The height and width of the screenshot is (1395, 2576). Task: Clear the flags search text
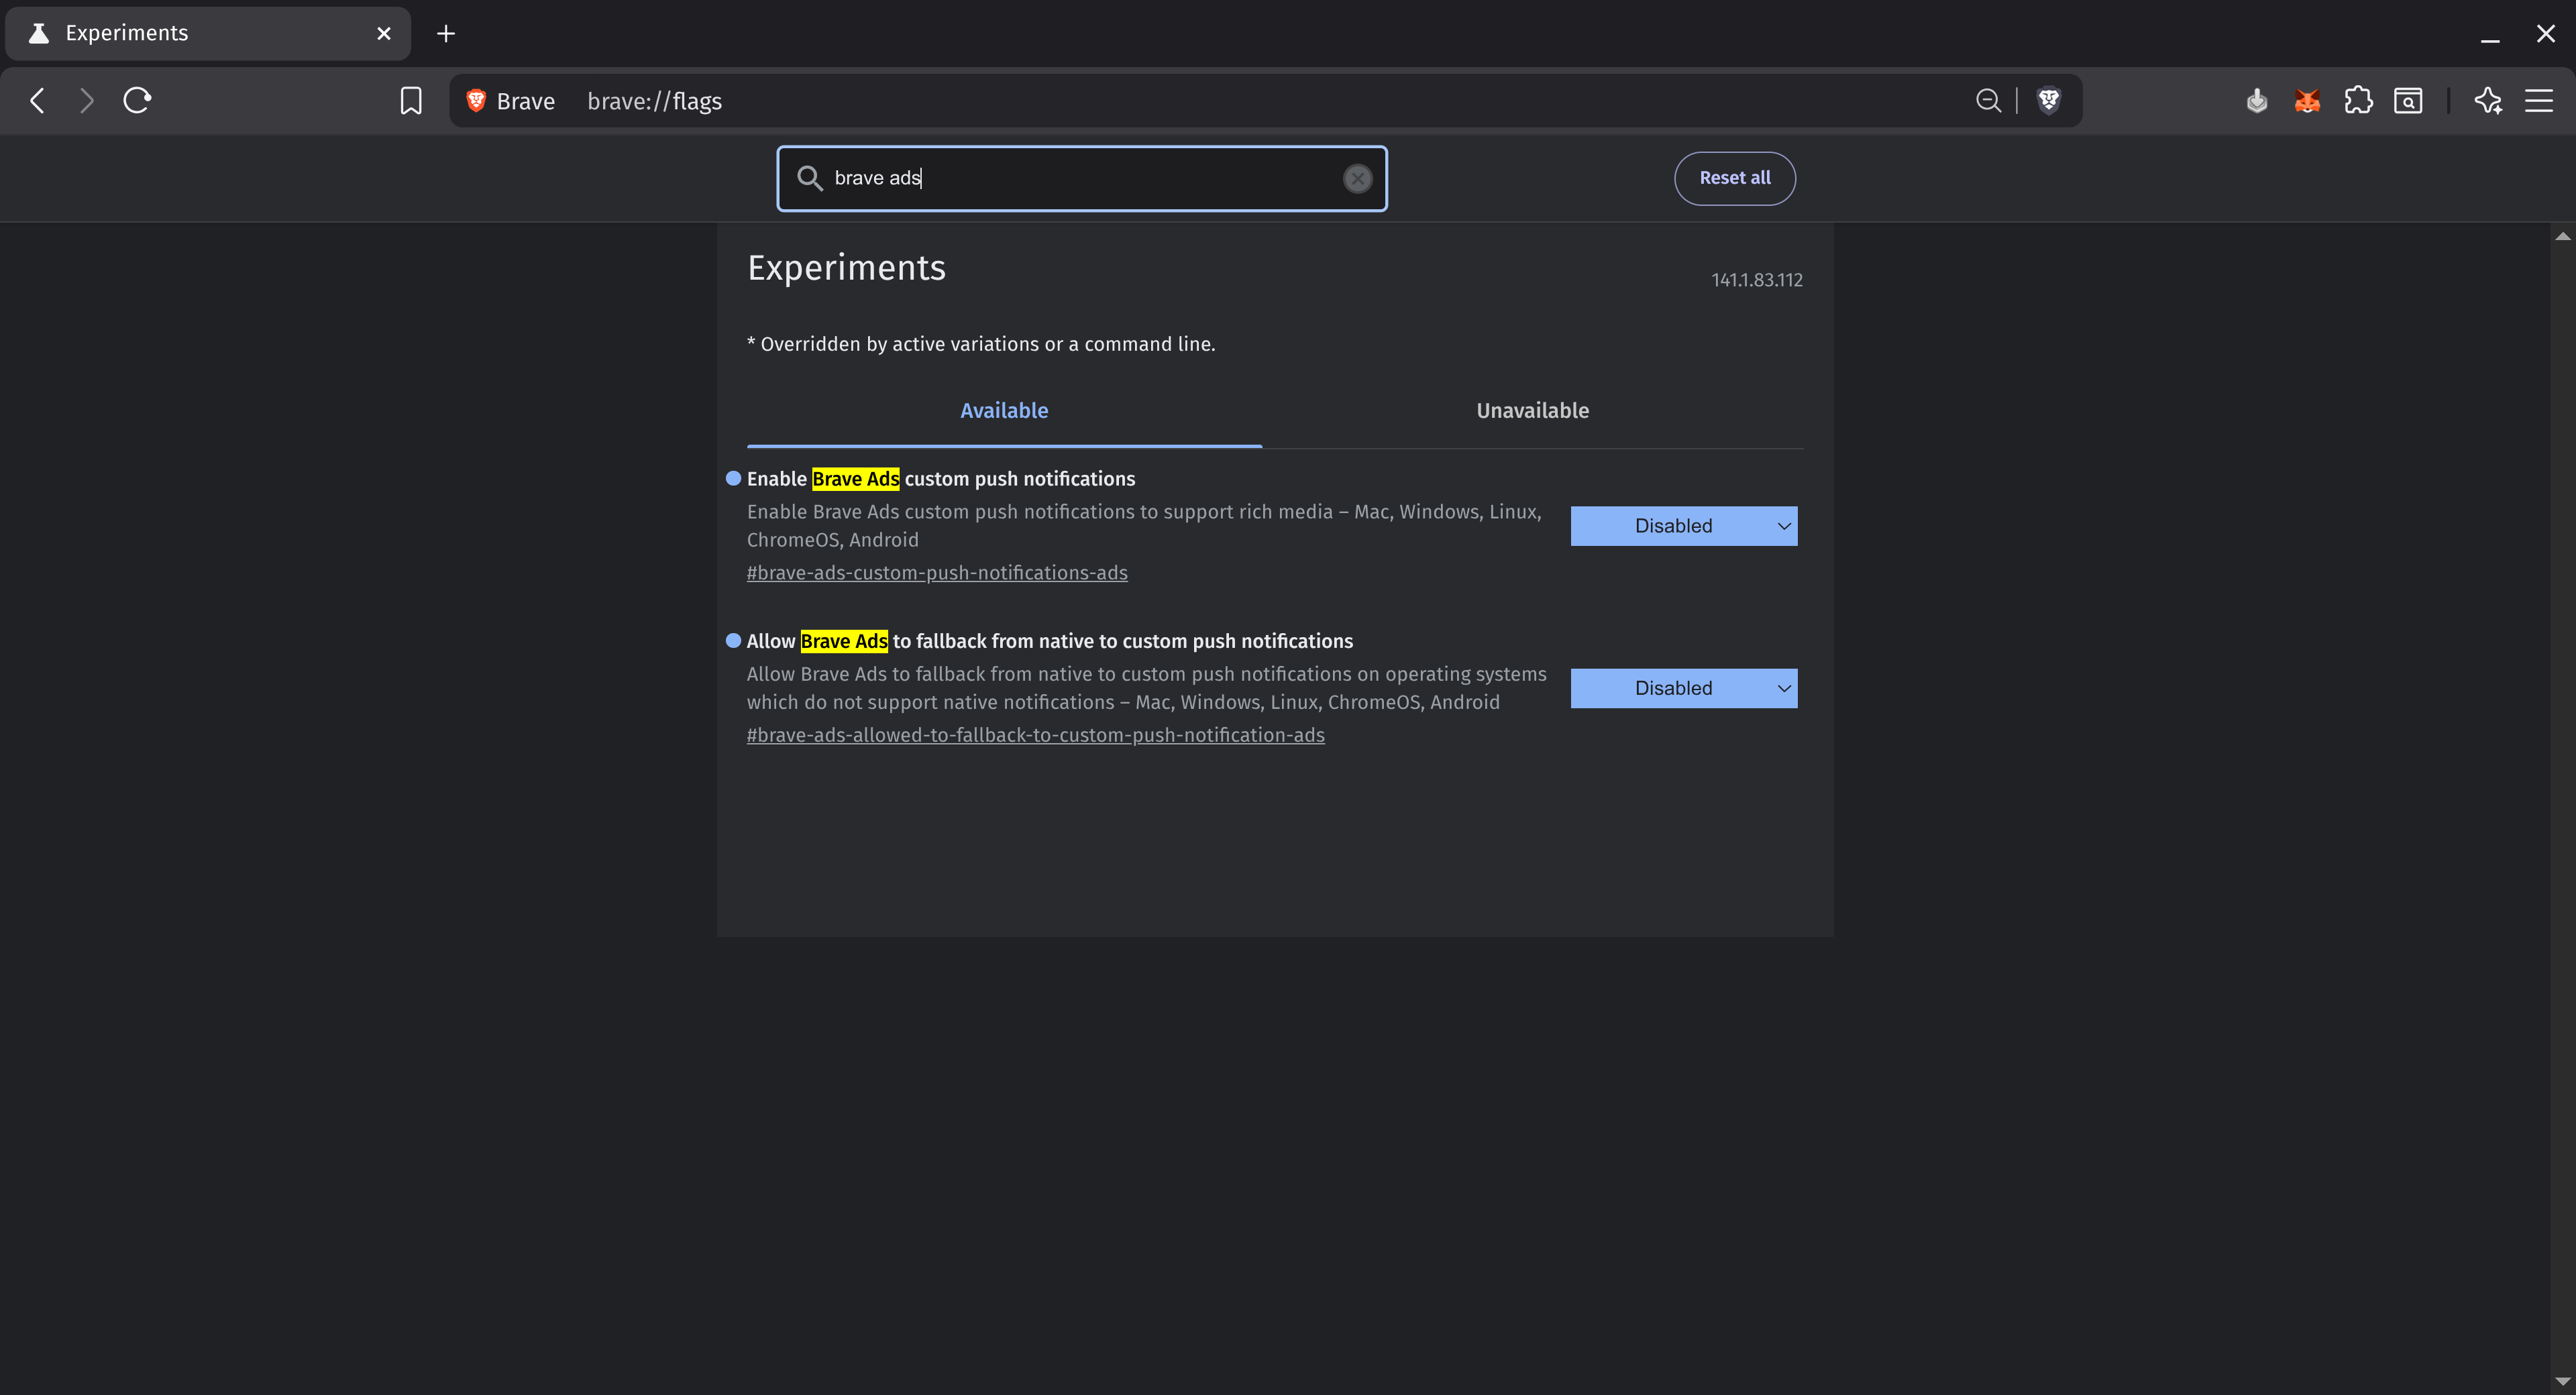pos(1357,179)
